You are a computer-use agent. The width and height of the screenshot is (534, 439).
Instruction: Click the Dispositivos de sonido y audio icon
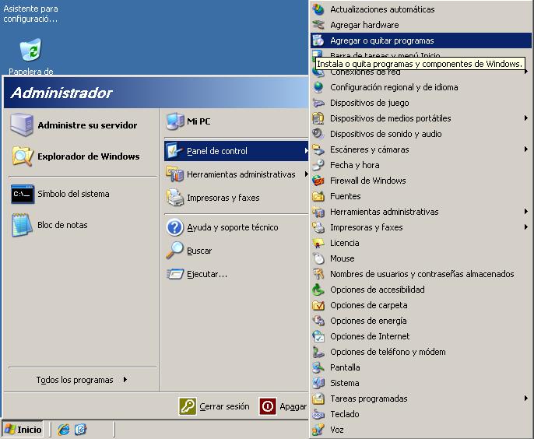[x=318, y=134]
